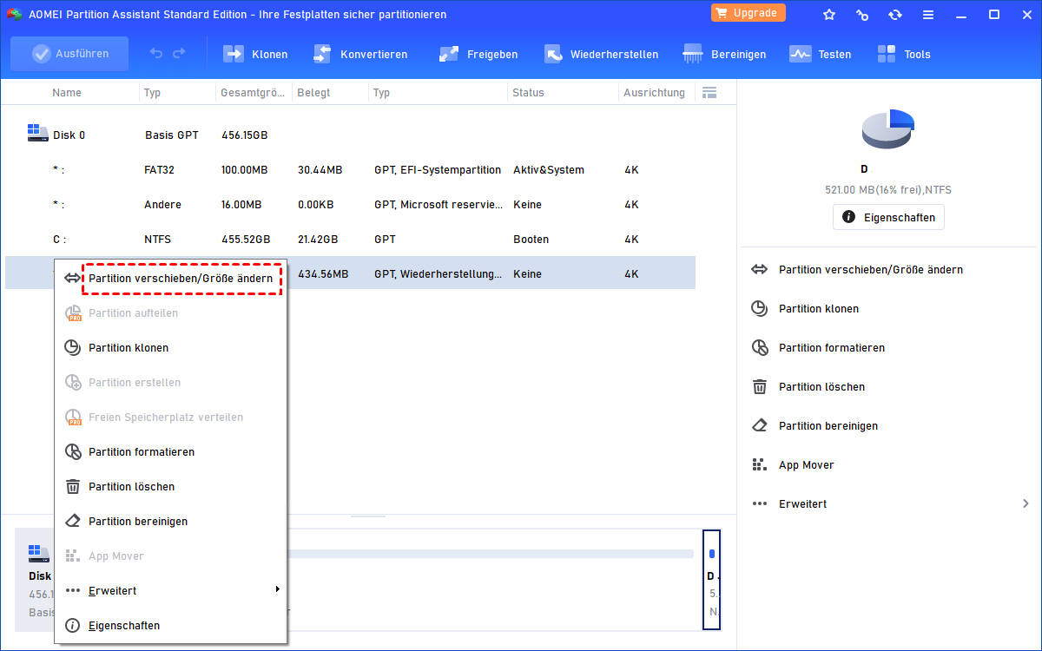Open the Konvertieren toolbar menu
This screenshot has height=651, width=1042.
359,54
